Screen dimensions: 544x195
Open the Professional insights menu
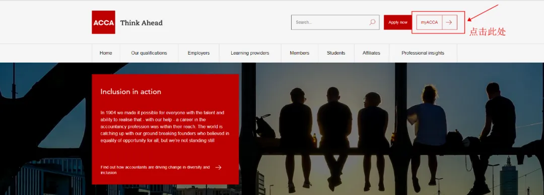point(423,53)
